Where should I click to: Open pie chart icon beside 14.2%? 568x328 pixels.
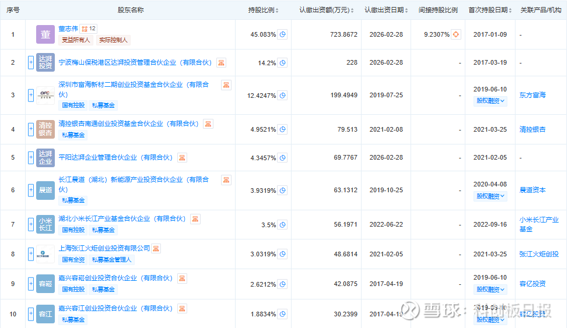pyautogui.click(x=283, y=63)
